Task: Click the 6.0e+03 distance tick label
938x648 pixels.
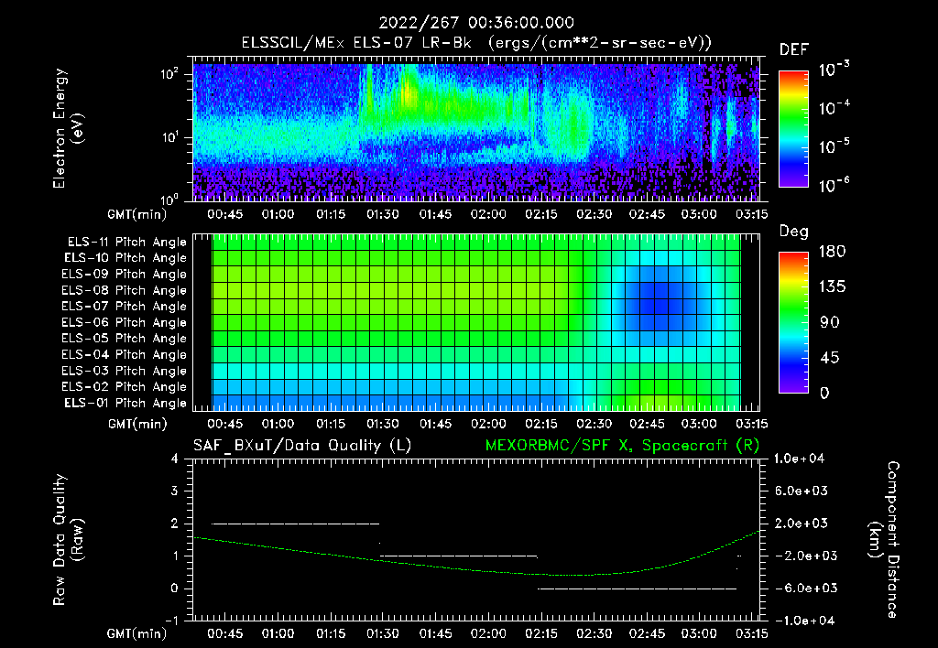Action: [x=802, y=491]
